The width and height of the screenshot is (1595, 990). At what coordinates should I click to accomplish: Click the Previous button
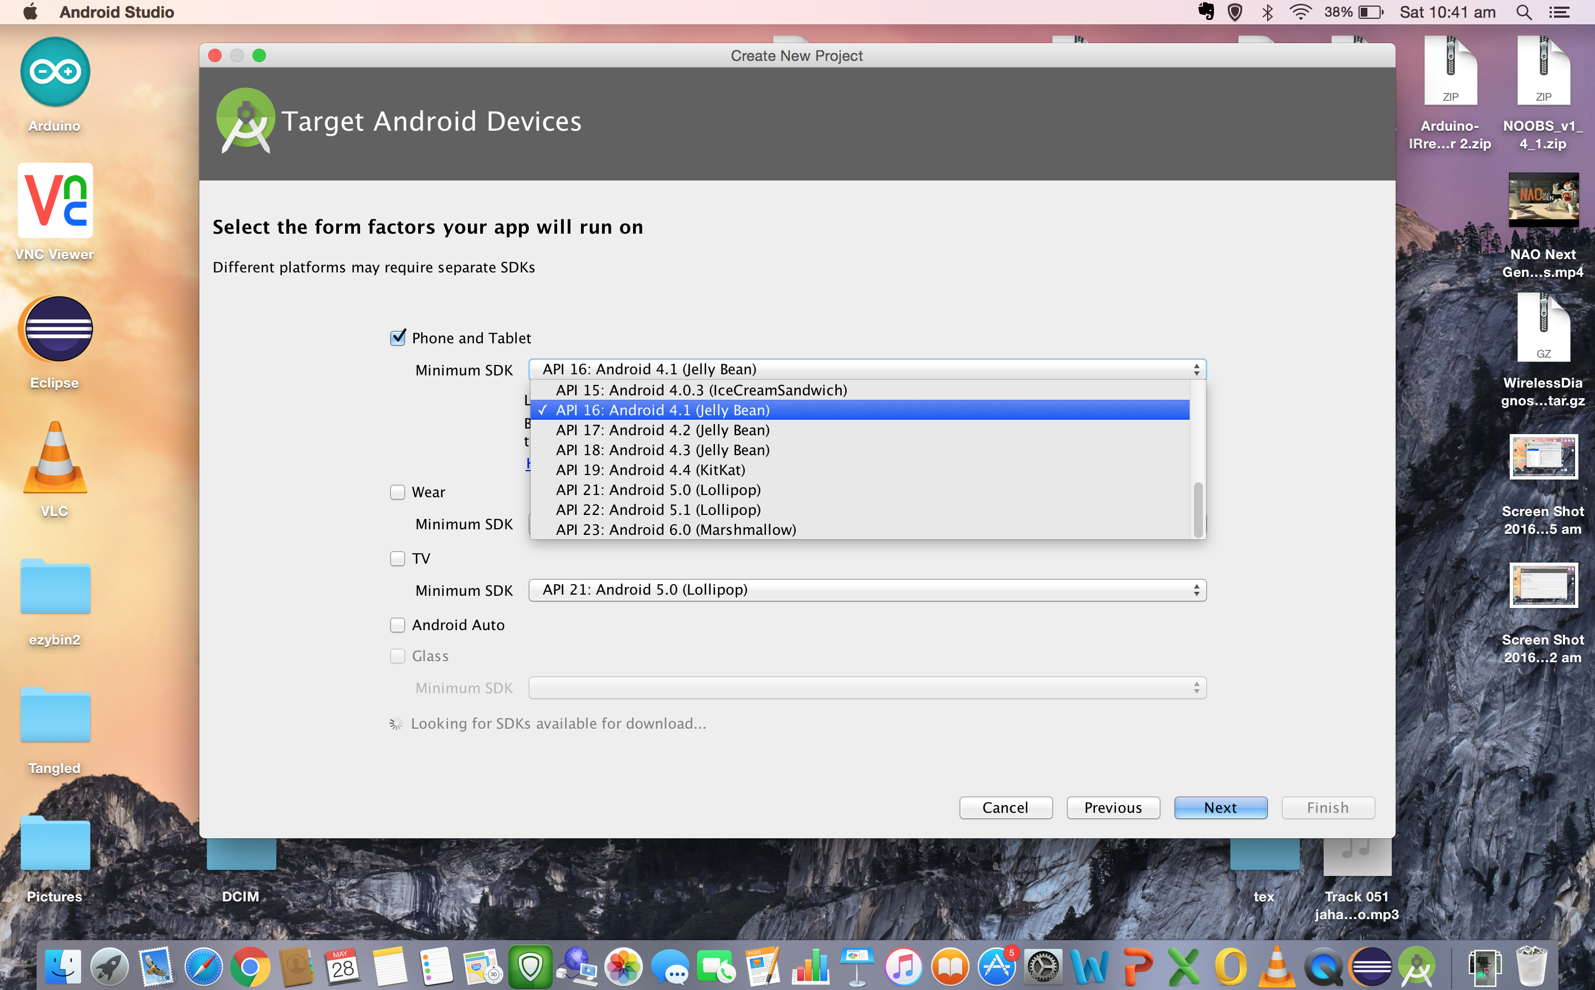[x=1113, y=807]
